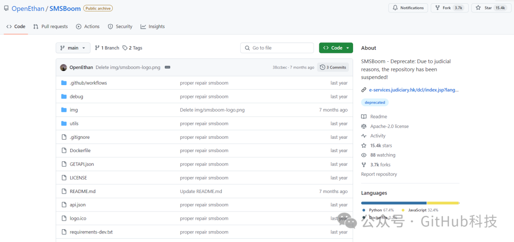Click the bell icon in Notifications

click(x=395, y=8)
